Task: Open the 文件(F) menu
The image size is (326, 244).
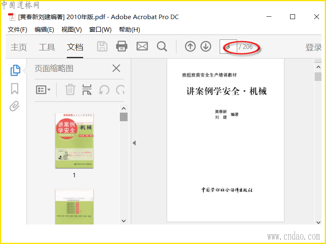Action: tap(18, 30)
